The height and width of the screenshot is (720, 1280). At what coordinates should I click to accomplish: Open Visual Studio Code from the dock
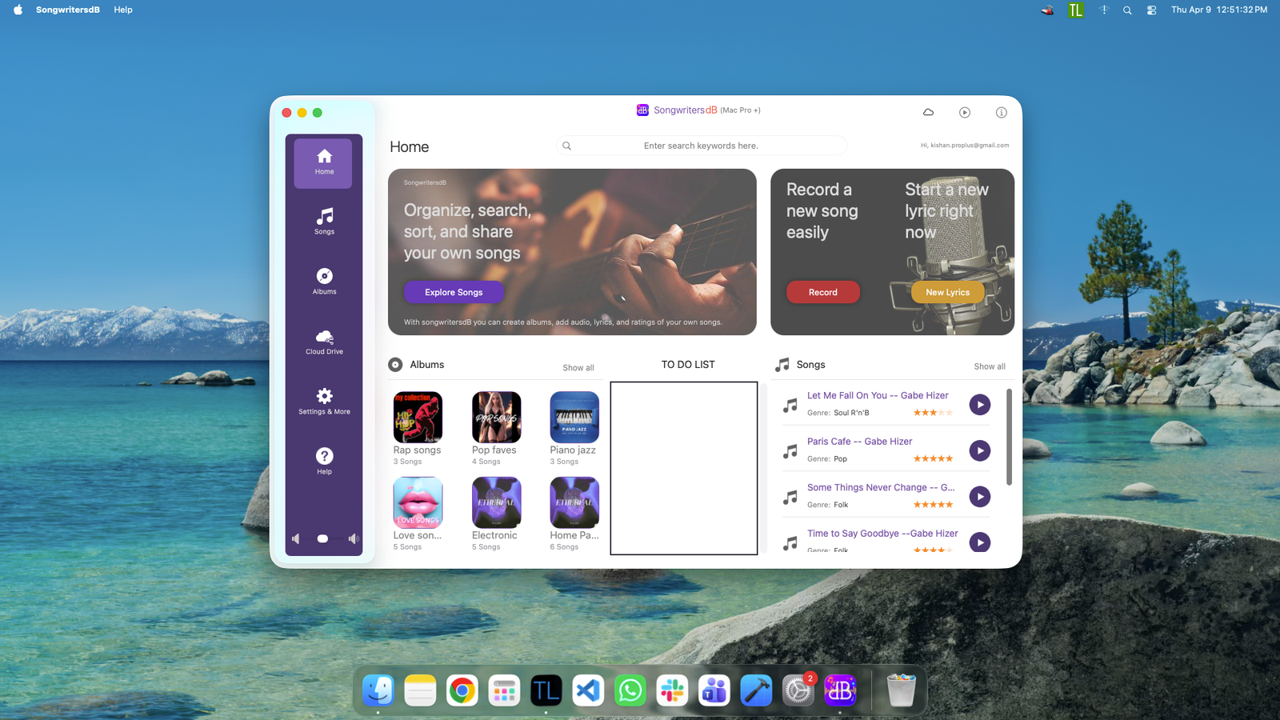pyautogui.click(x=588, y=690)
